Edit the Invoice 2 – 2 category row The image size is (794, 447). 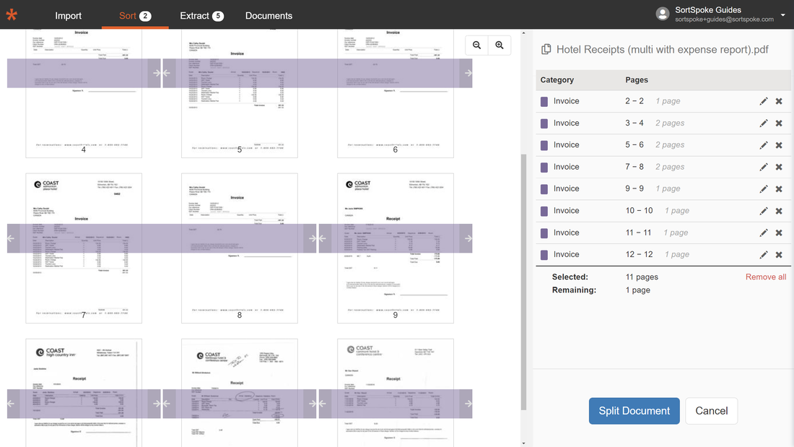pyautogui.click(x=763, y=101)
